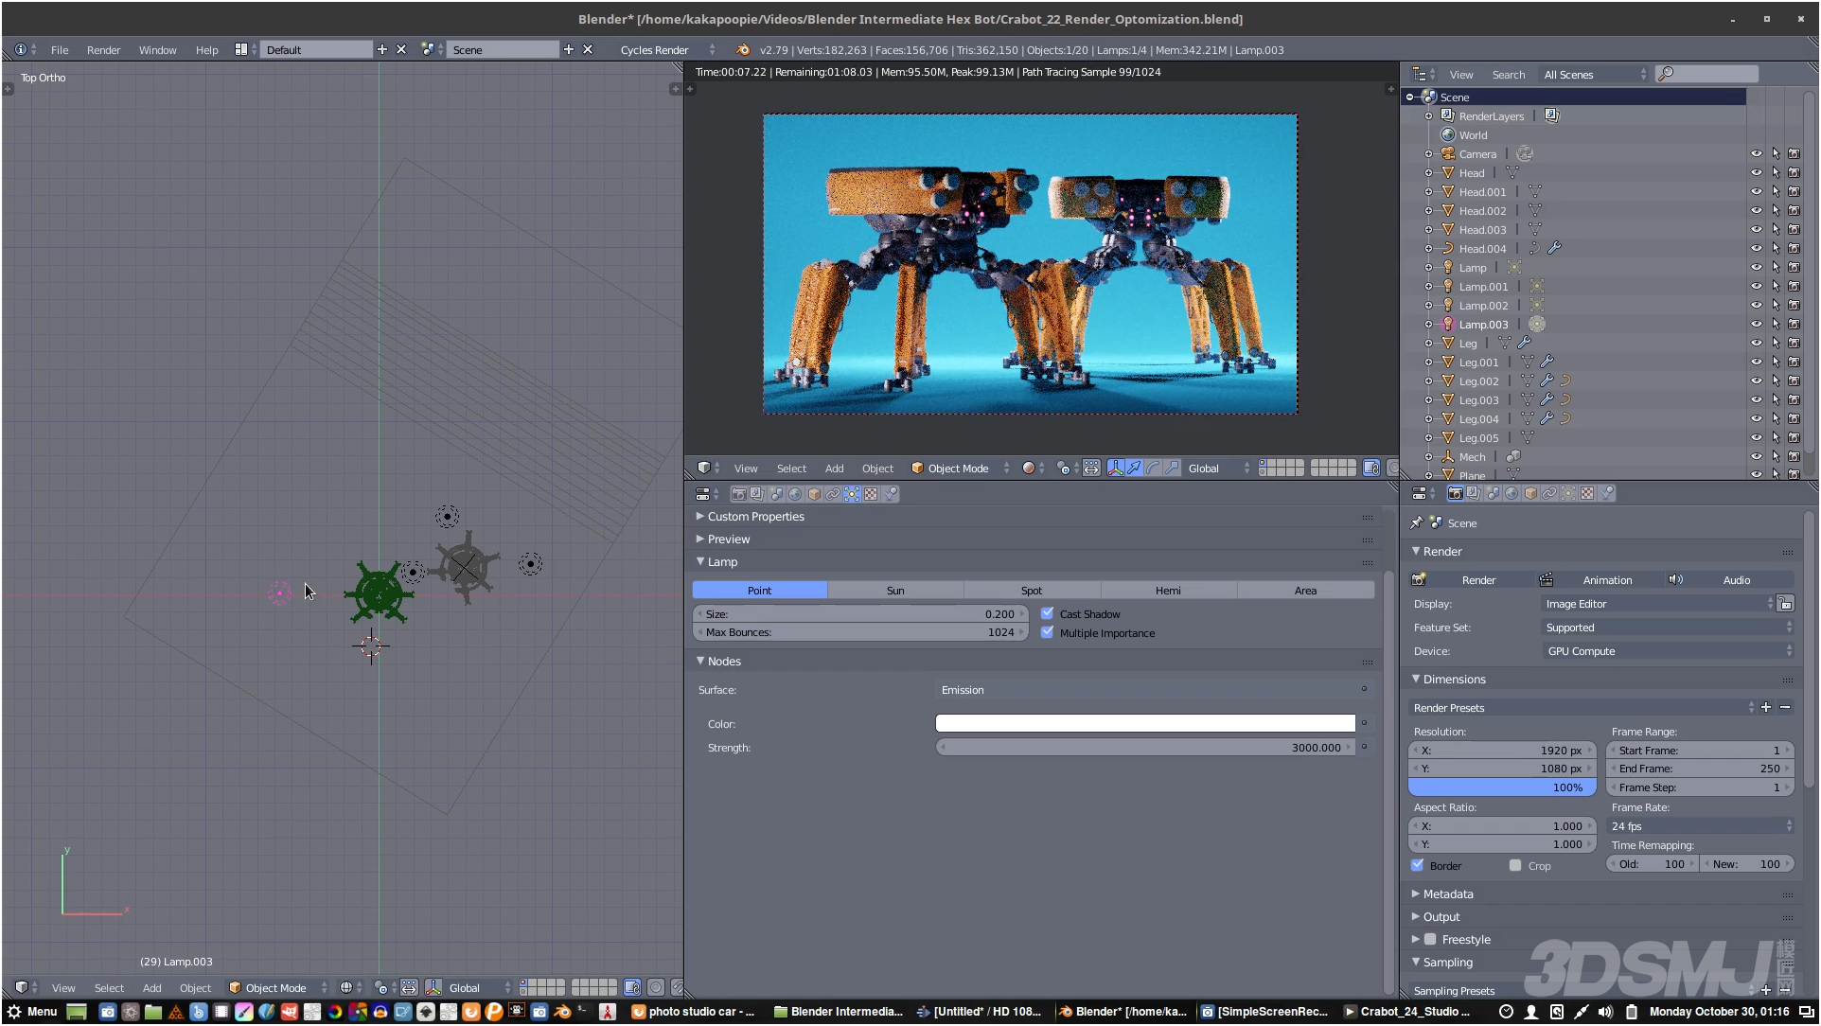Click the display lock icon beside Image Editor
The image size is (1821, 1026).
[1785, 604]
